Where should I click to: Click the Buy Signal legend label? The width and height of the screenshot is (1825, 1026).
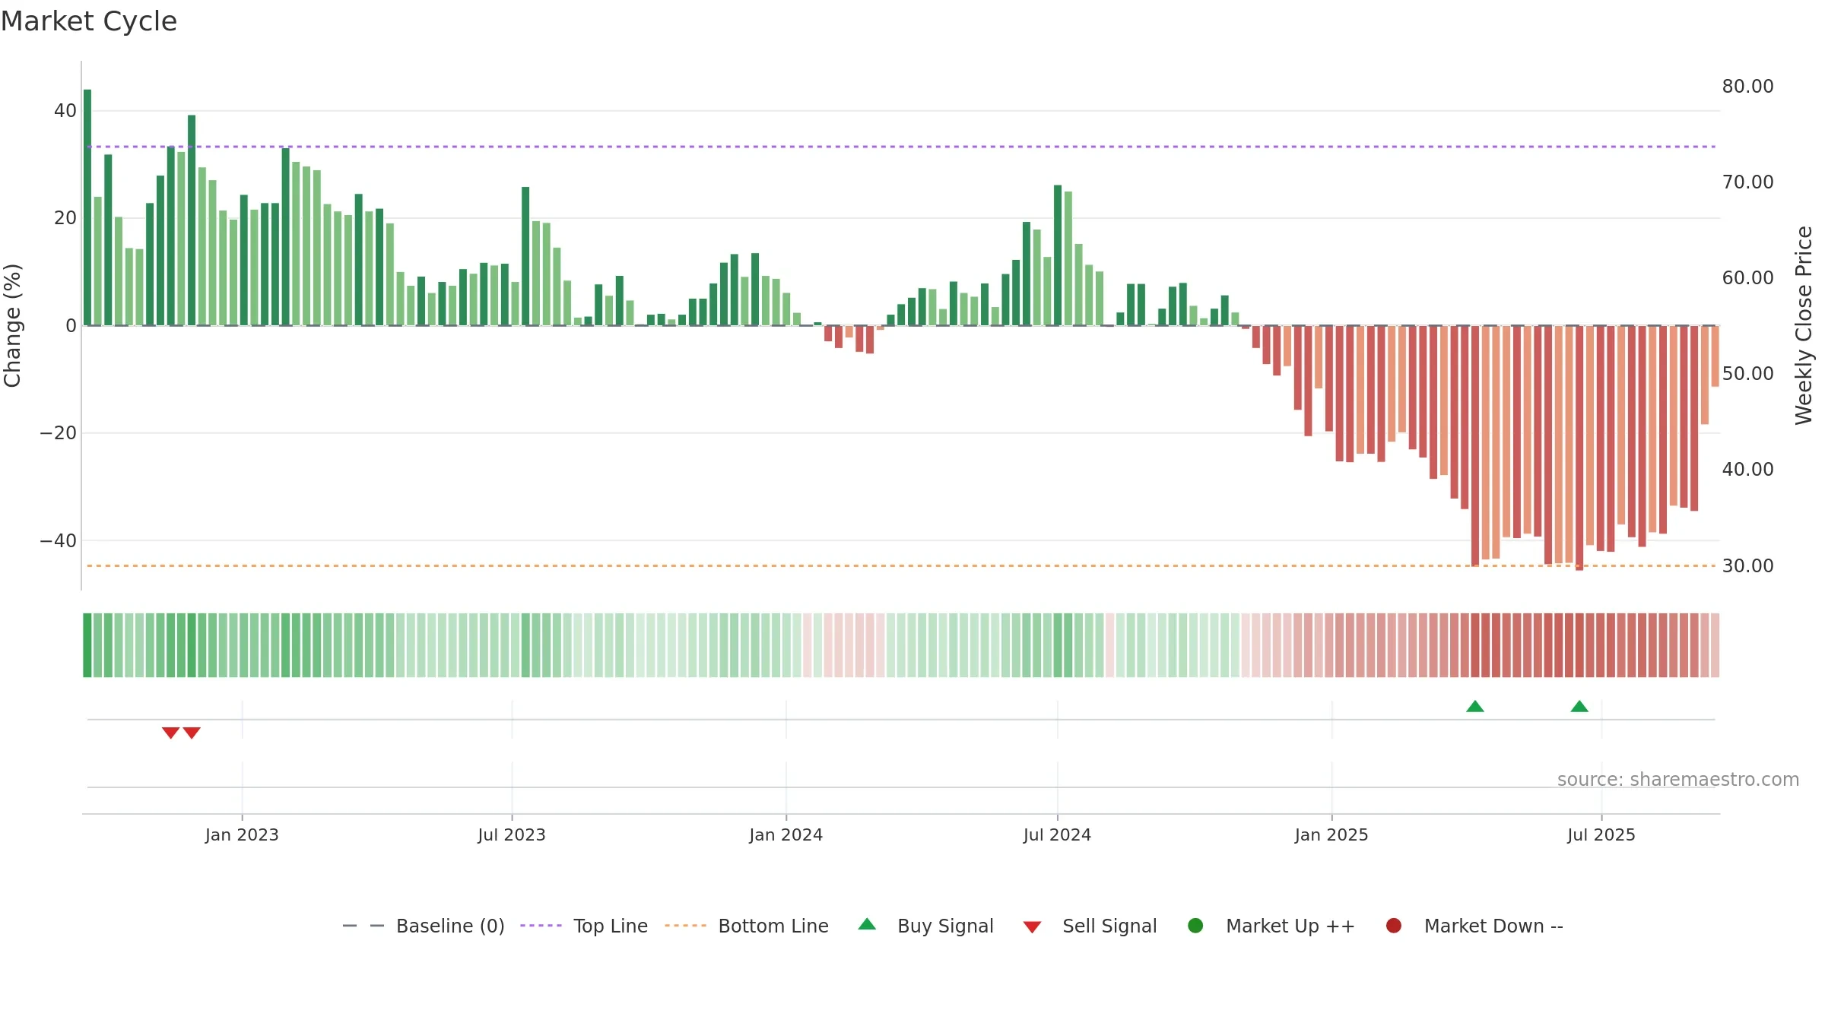[945, 926]
